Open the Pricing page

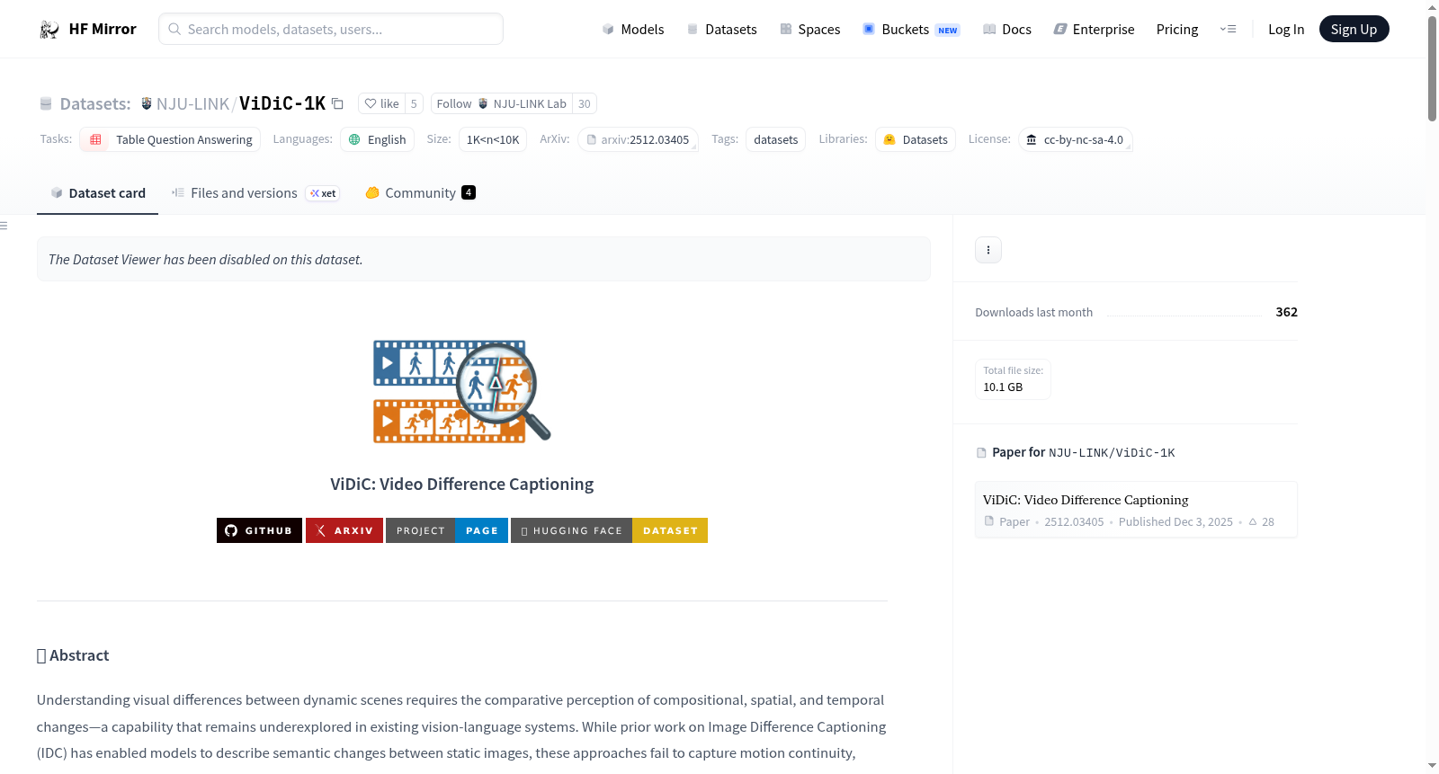tap(1177, 30)
